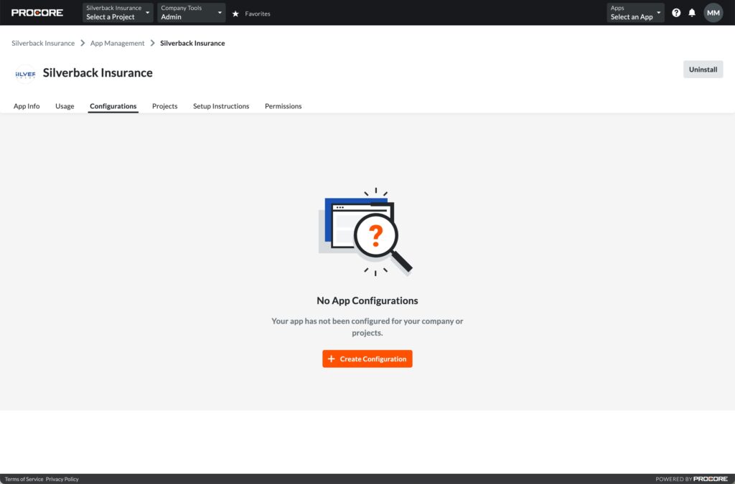Switch to the Projects tab
Screen dimensions: 735x484
pos(164,106)
